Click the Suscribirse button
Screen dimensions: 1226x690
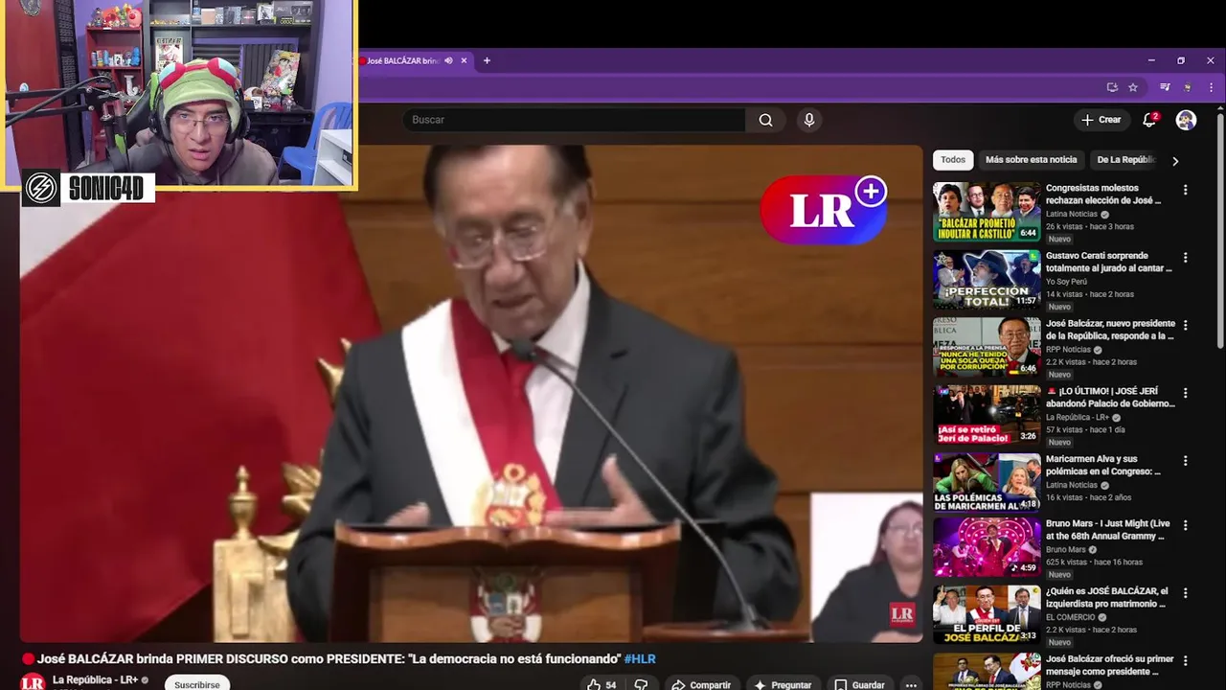click(197, 684)
